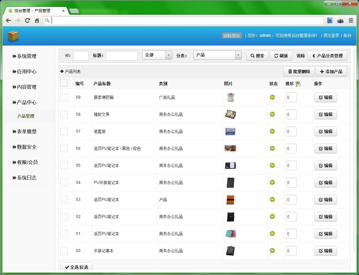Image resolution: width=359 pixels, height=275 pixels.
Task: Tick the checkbox for product number 55
Action: click(x=64, y=166)
